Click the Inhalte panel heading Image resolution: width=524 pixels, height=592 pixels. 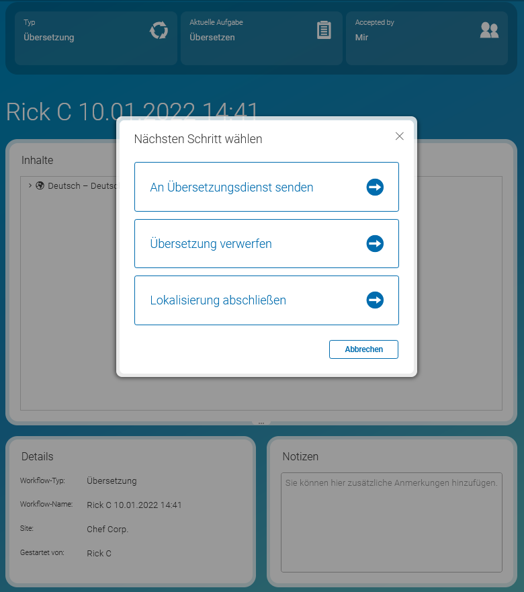38,160
